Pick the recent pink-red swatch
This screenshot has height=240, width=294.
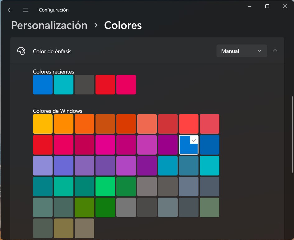126,84
